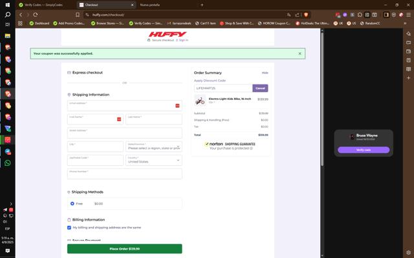Screen dimensions: 414x258
Task: Open sidebar settings gear icon
Action: pos(408,253)
